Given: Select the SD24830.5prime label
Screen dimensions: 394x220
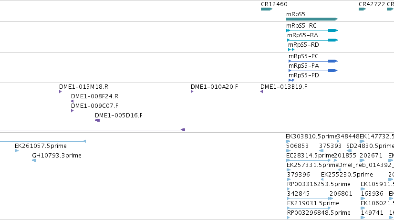Looking at the screenshot, I should coord(370,146).
